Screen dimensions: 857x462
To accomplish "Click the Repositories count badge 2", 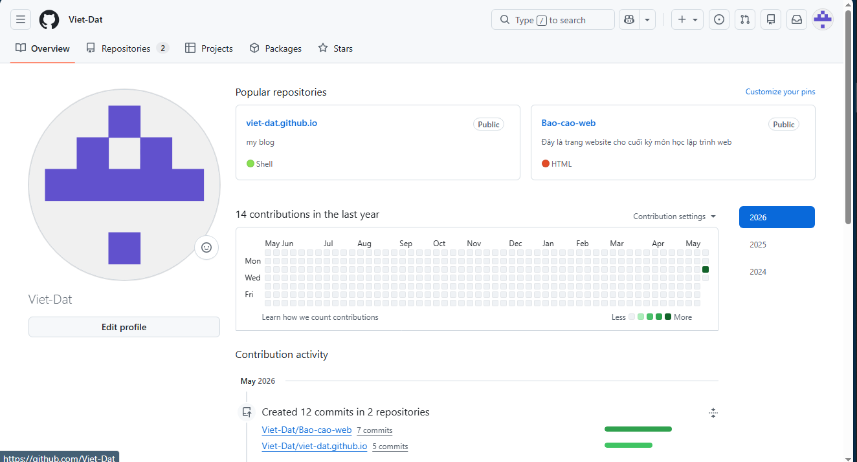I will [x=162, y=48].
